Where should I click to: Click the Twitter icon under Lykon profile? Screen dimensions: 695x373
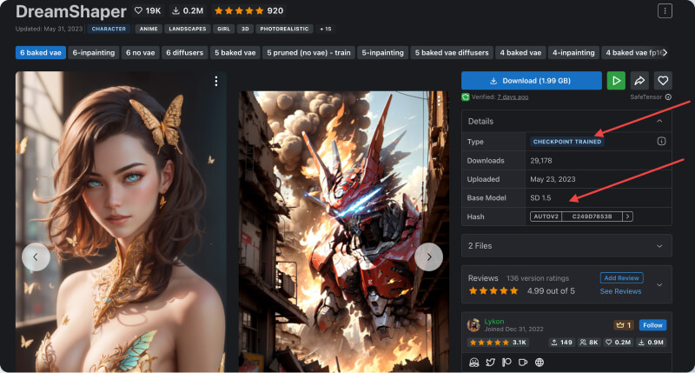pyautogui.click(x=490, y=362)
